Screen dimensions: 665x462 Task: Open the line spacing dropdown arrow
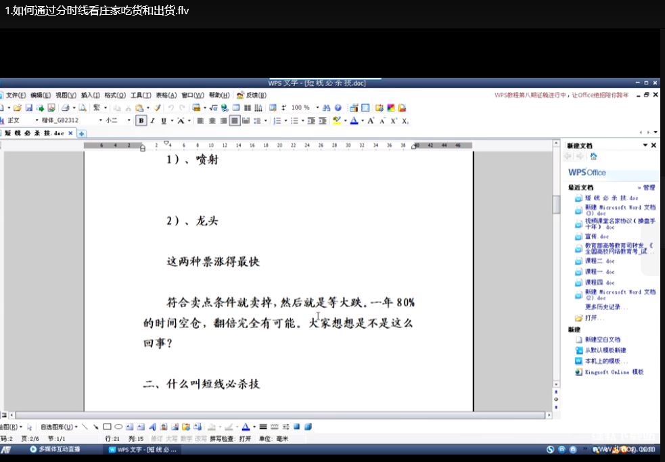(265, 121)
